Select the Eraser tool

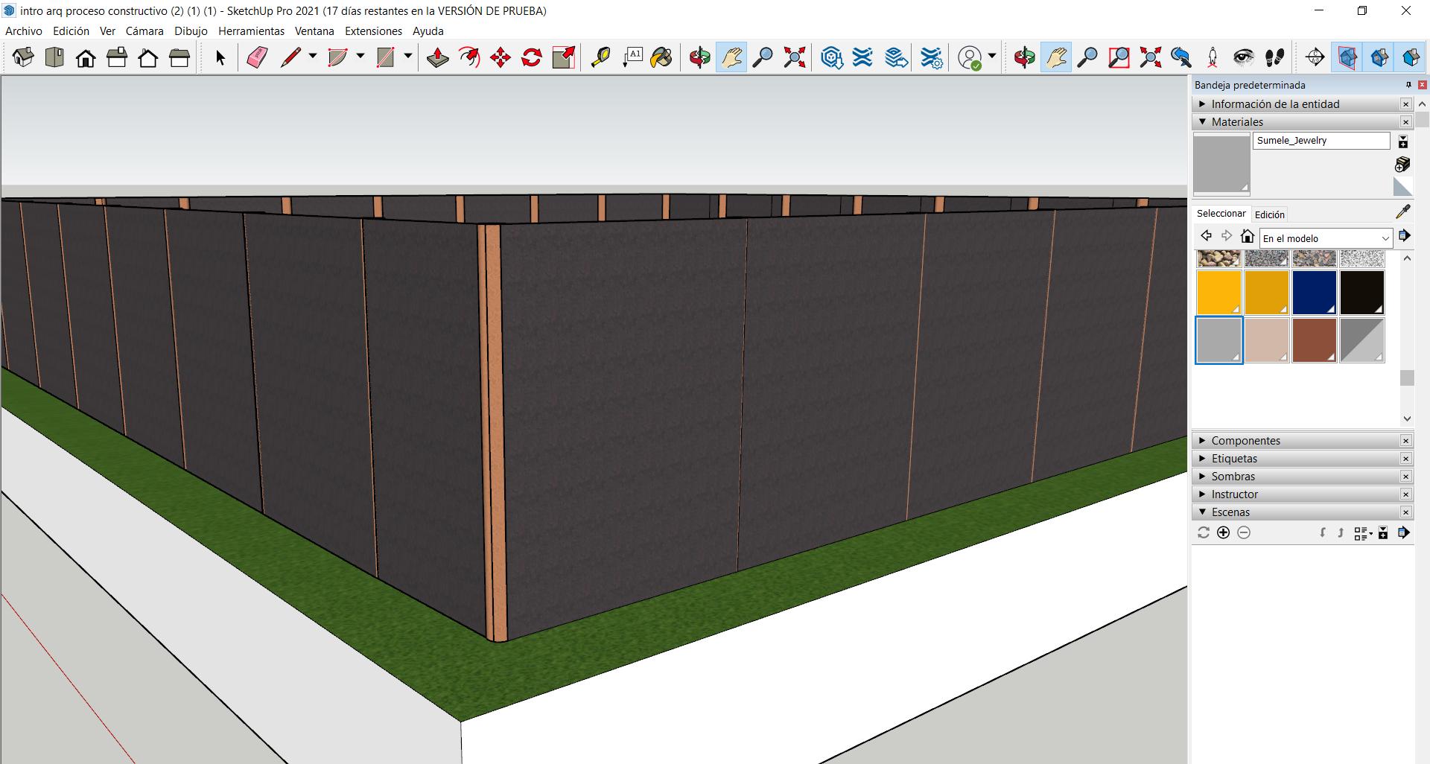[257, 57]
